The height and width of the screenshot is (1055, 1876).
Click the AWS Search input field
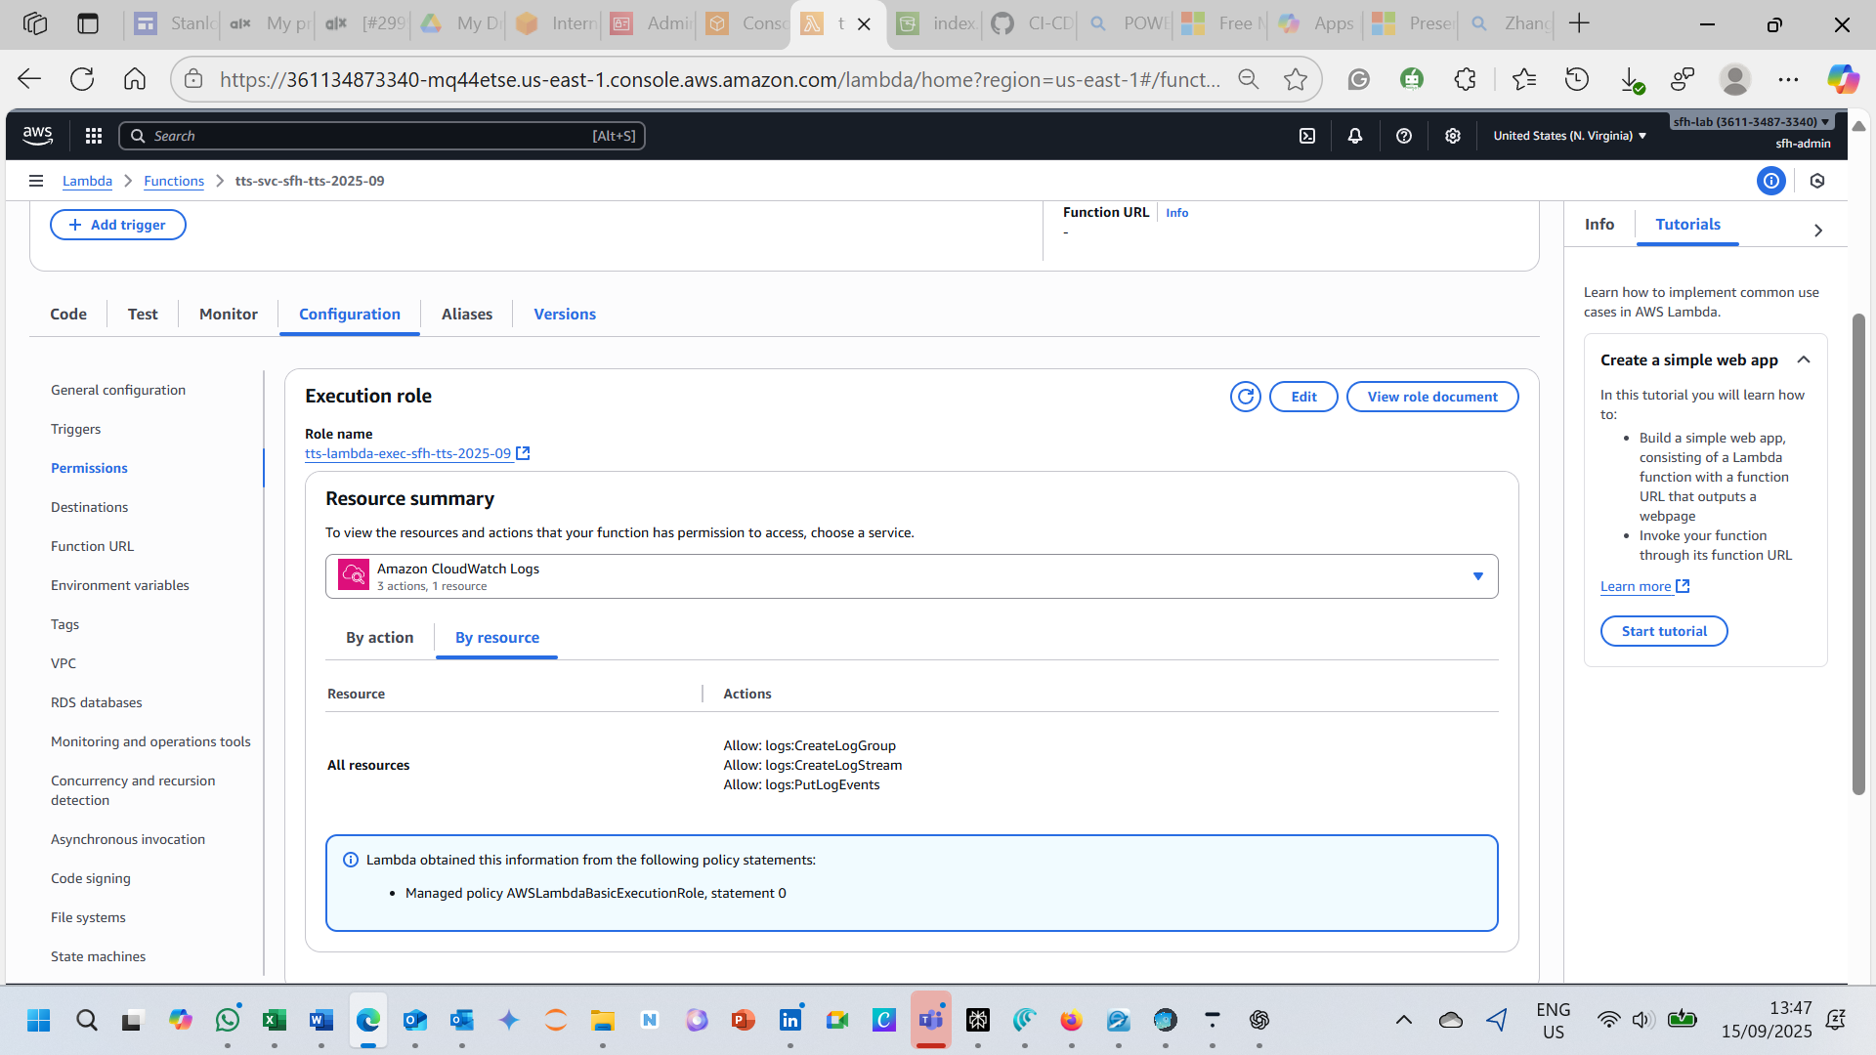382,136
